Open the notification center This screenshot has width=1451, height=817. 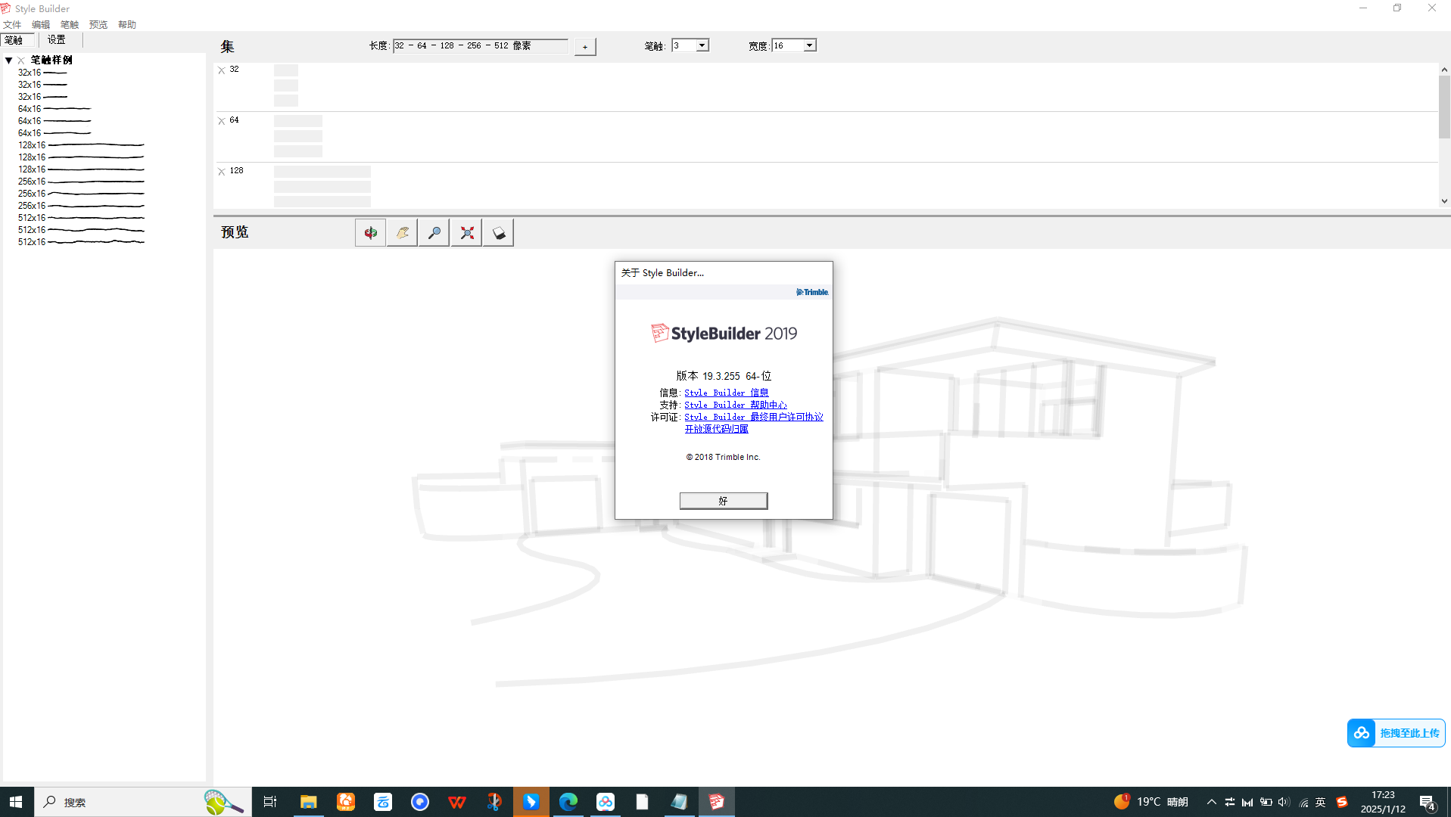point(1428,803)
